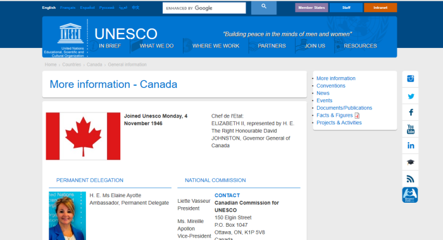Click the Canada flag image
This screenshot has height=240, width=443.
83,136
